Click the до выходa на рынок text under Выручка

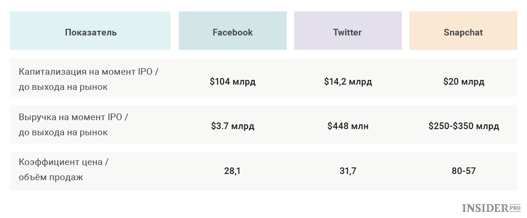63,132
